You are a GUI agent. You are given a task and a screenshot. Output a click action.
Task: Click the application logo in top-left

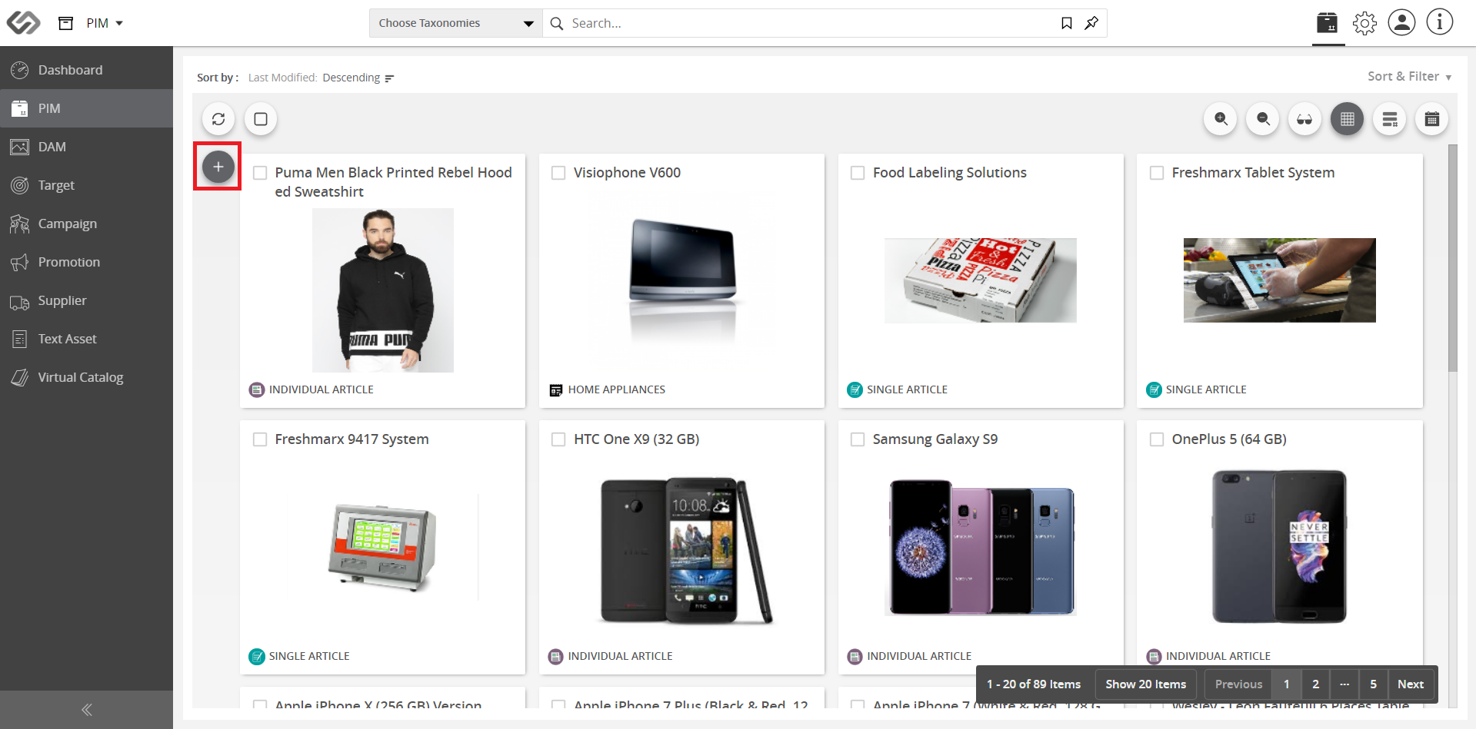coord(23,23)
